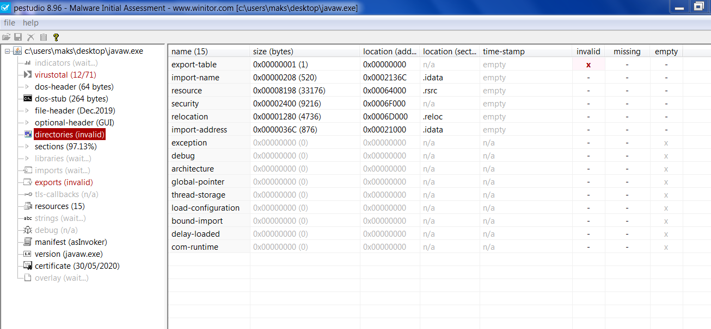Image resolution: width=711 pixels, height=329 pixels.
Task: Select certificate (30/05/2020) tree item
Action: tap(77, 266)
